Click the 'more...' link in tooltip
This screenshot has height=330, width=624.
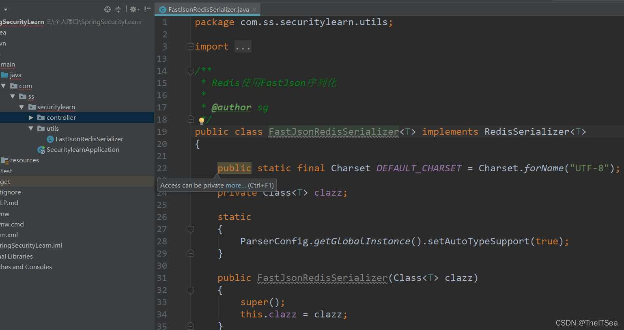(236, 185)
